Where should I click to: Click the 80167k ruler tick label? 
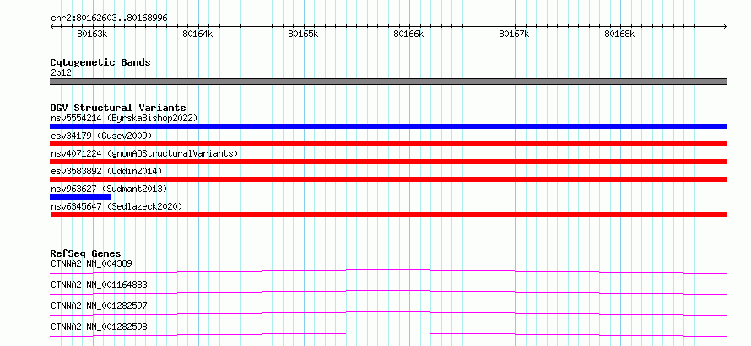coord(515,34)
